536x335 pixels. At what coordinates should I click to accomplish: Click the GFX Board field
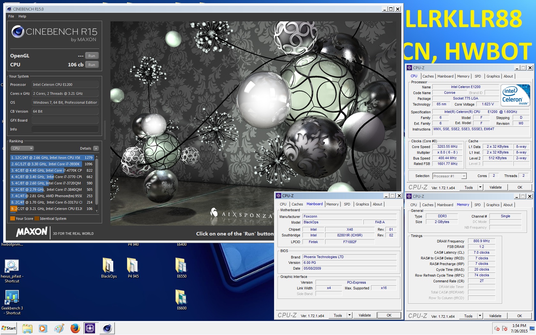pos(65,120)
